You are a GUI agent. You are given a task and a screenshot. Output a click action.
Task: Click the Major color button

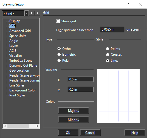click(73, 111)
